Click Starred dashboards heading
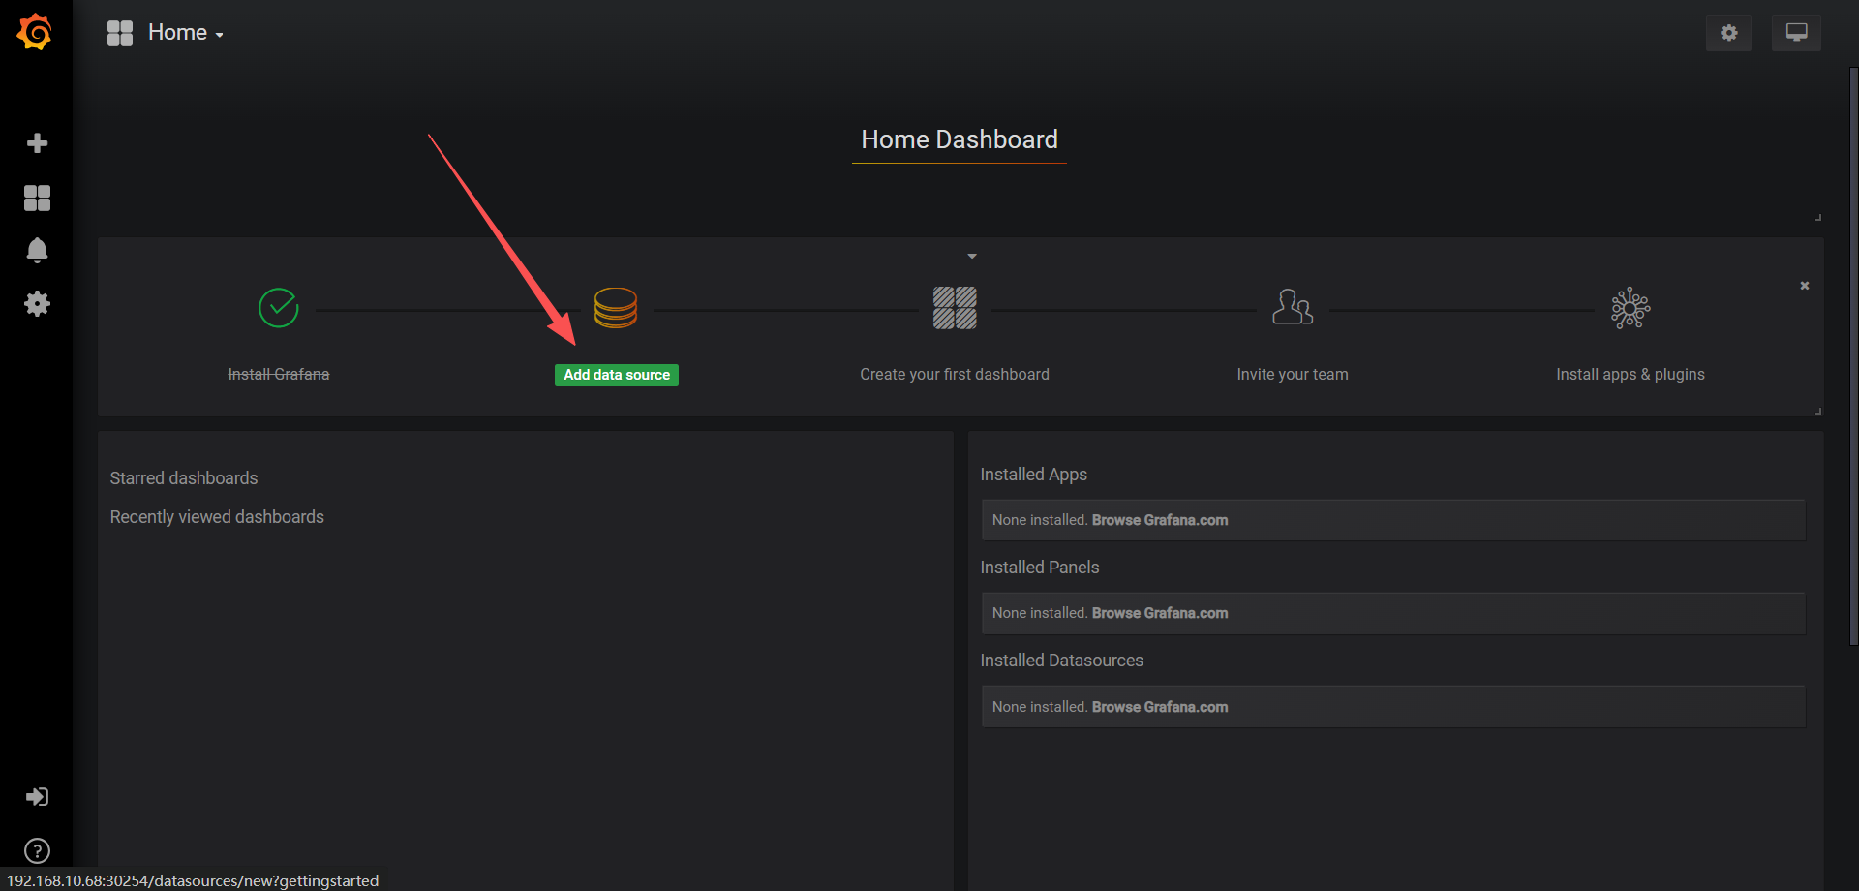Screen dimensions: 1859x891 coord(184,478)
